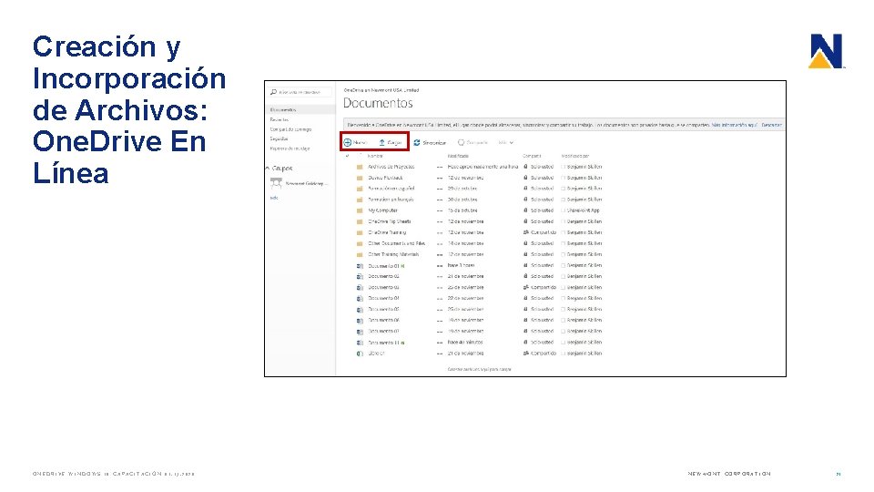The image size is (874, 492).
Task: Click the Cargar upload arrow icon
Action: point(381,142)
